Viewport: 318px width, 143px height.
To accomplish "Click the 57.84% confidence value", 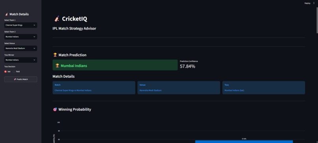I will (187, 66).
